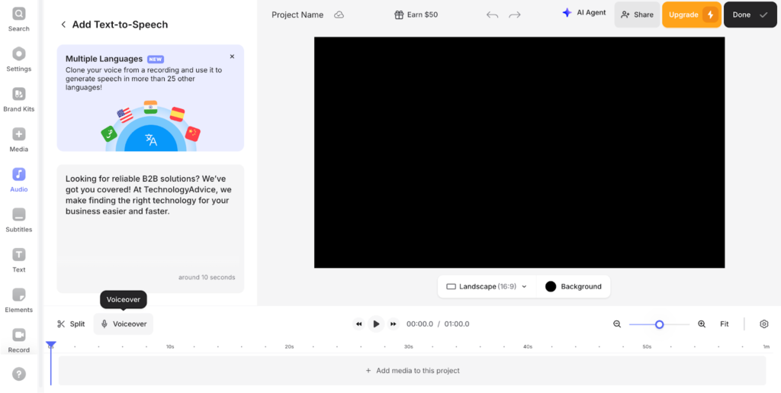Click the 'Multiple Languages' heading
This screenshot has height=393, width=781.
click(104, 59)
